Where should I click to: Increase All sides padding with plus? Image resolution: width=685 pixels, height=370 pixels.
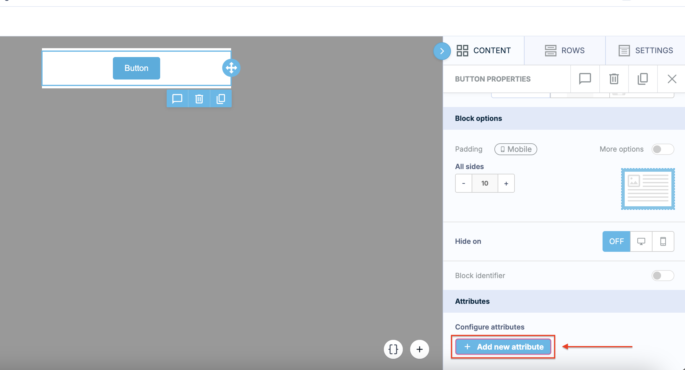point(506,183)
